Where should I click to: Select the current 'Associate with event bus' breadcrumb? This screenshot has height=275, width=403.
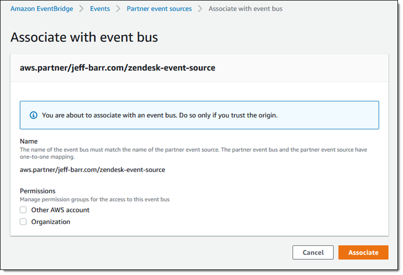tap(245, 9)
